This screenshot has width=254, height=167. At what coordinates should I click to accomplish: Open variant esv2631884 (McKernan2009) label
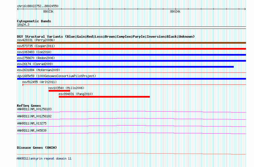pyautogui.click(x=39, y=70)
